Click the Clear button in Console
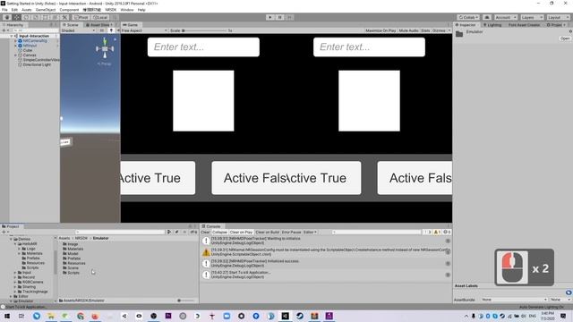 click(205, 233)
